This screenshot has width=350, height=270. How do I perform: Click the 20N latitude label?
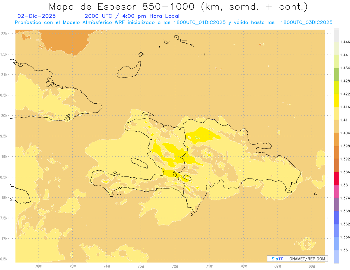click(x=5, y=116)
